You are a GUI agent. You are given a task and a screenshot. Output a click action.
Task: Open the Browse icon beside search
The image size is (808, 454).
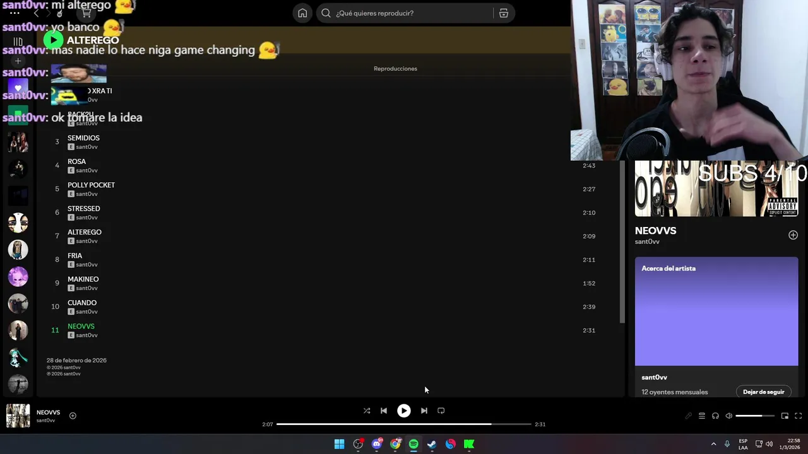click(x=504, y=13)
